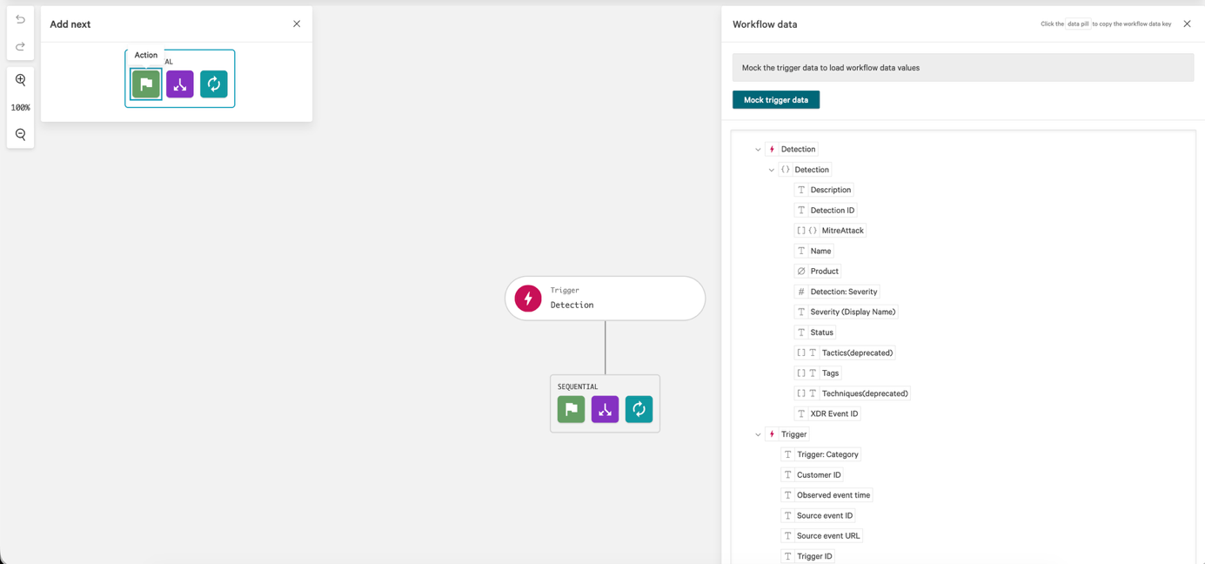Zoom out of the workflow canvas
Screen dimensions: 1205x564
click(20, 135)
